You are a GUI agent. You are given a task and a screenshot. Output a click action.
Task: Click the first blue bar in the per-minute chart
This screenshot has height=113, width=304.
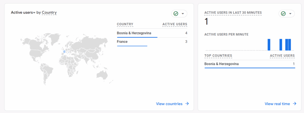coord(269,45)
